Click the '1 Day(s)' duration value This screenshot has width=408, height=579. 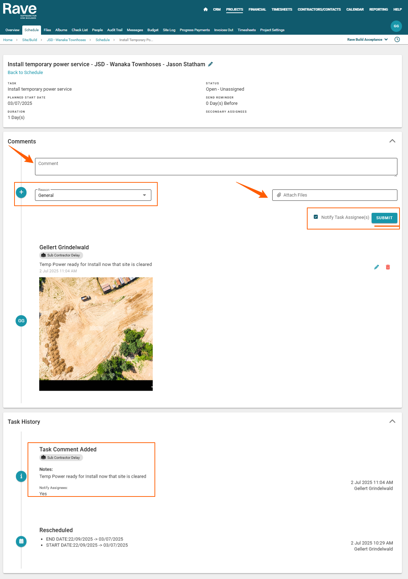click(16, 118)
